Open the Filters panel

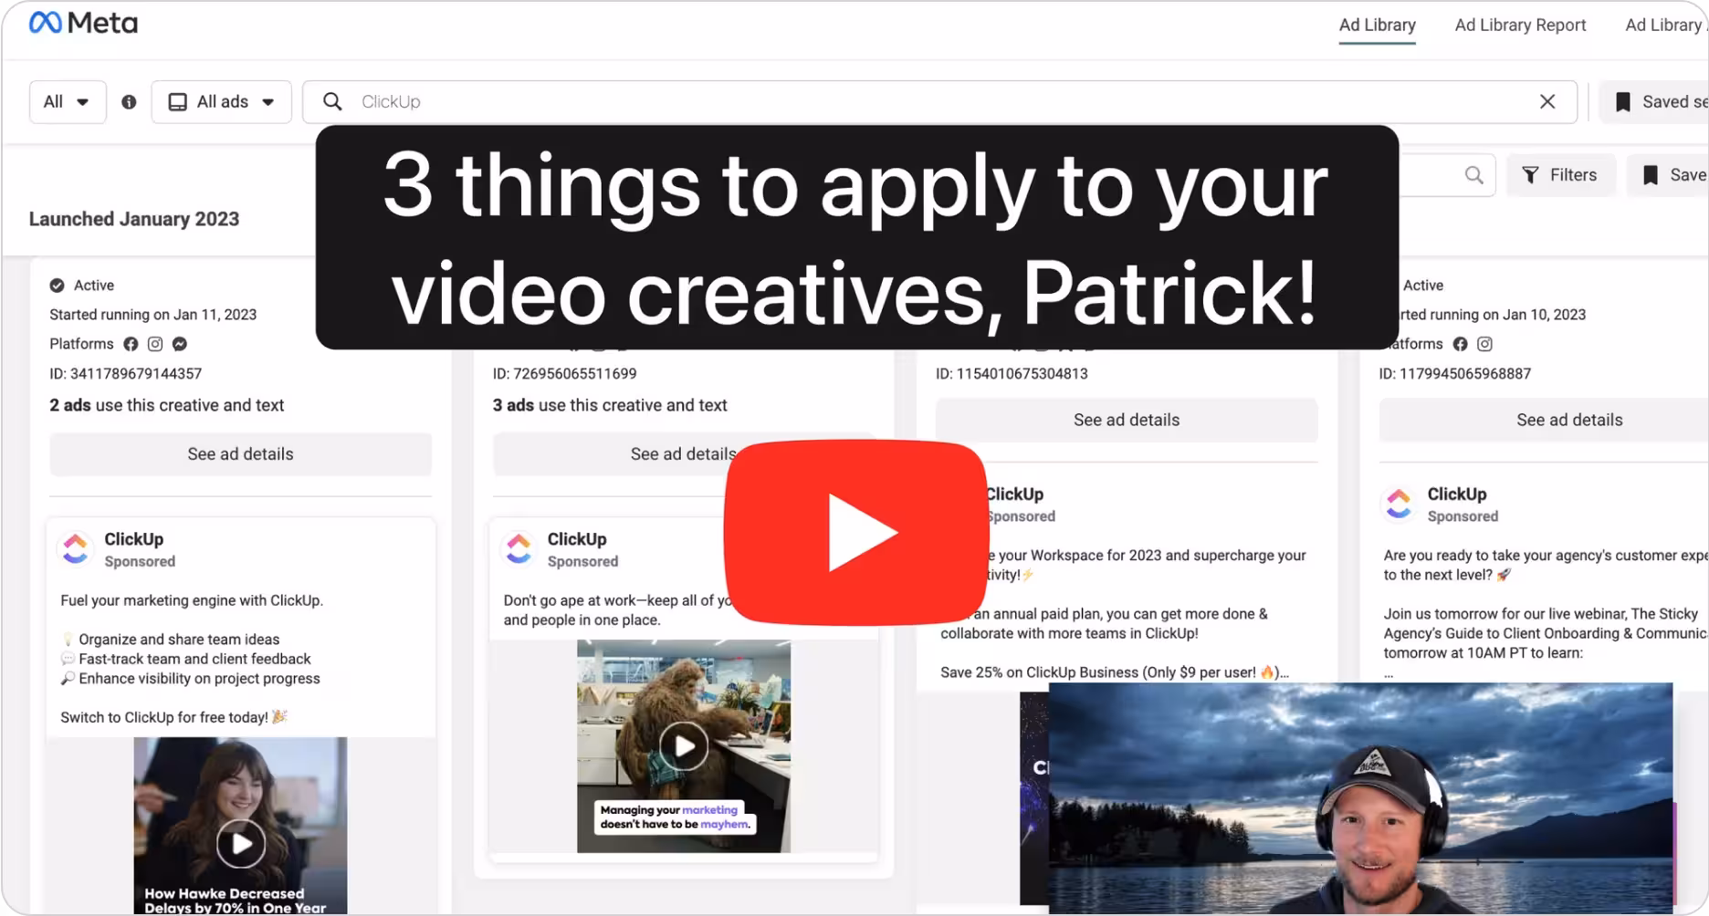pyautogui.click(x=1559, y=175)
